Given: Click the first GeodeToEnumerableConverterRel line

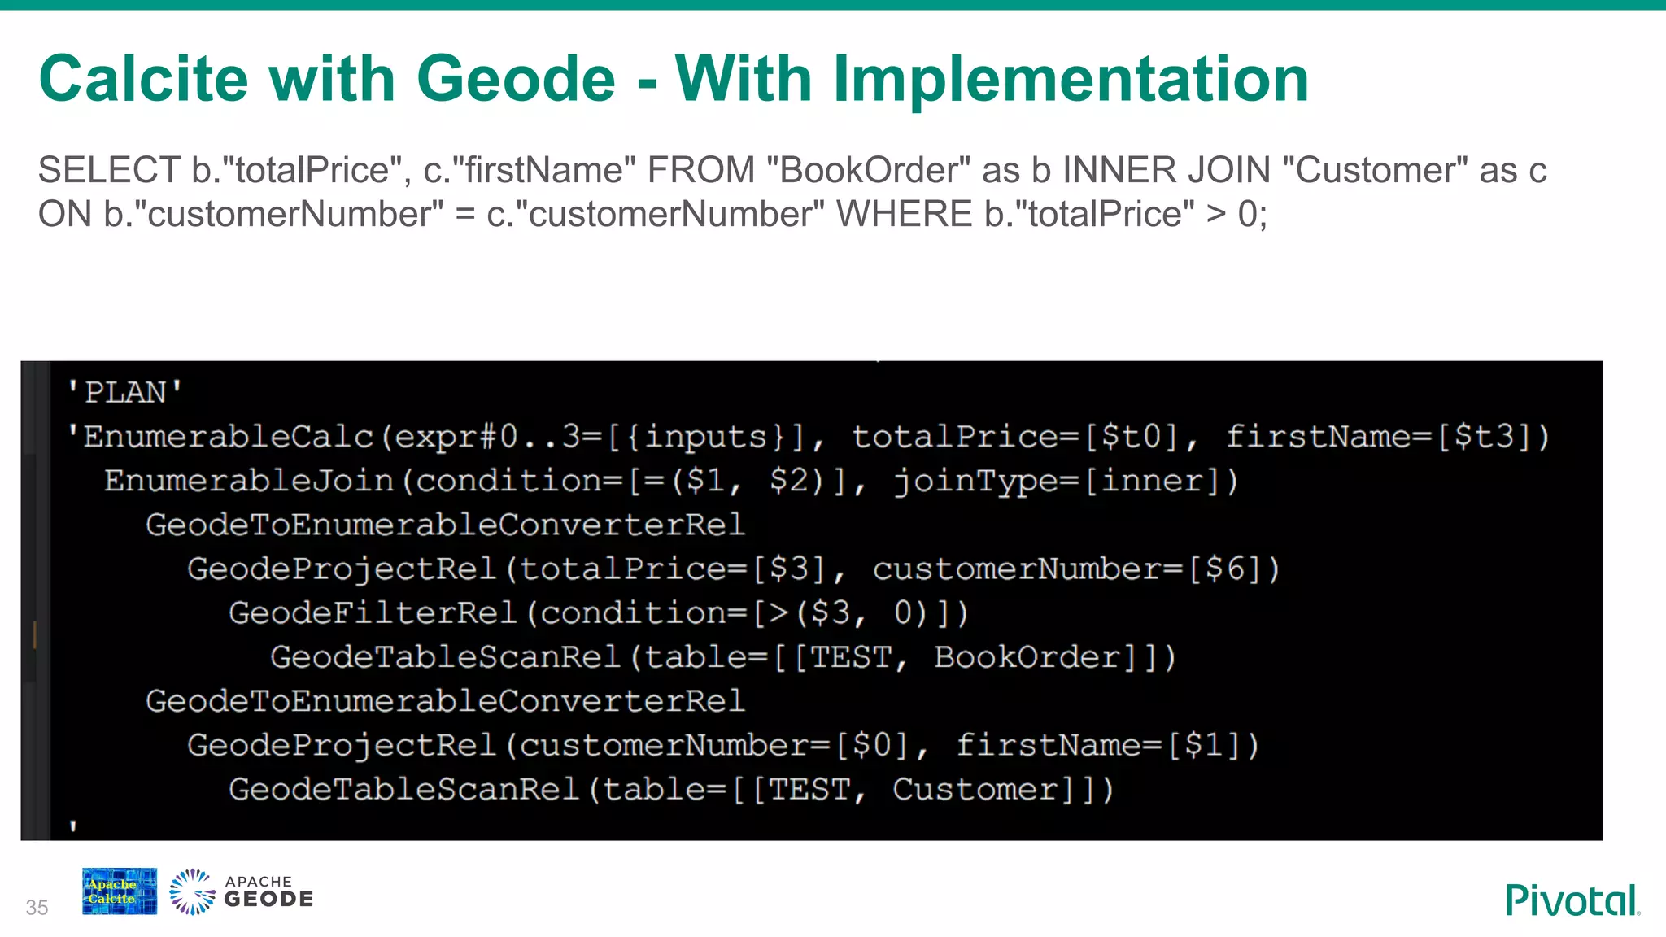Looking at the screenshot, I should 444,525.
